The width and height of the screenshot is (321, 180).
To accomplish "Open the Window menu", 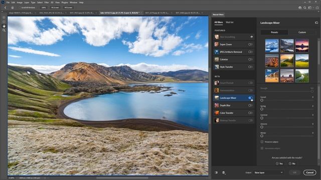I will click(73, 2).
